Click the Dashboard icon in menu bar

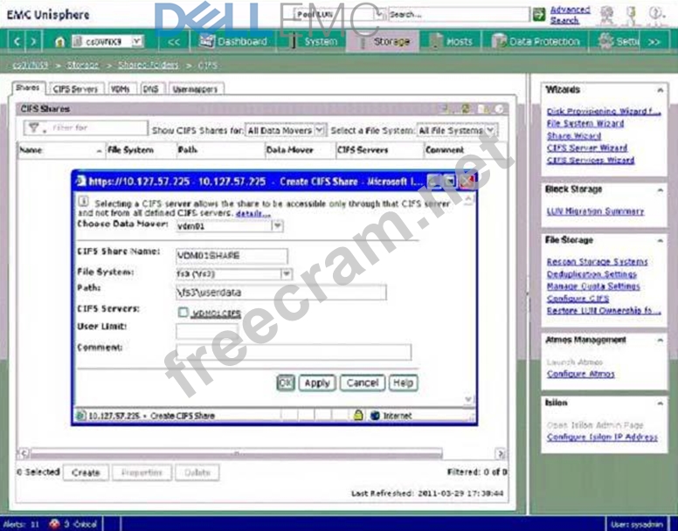click(207, 41)
